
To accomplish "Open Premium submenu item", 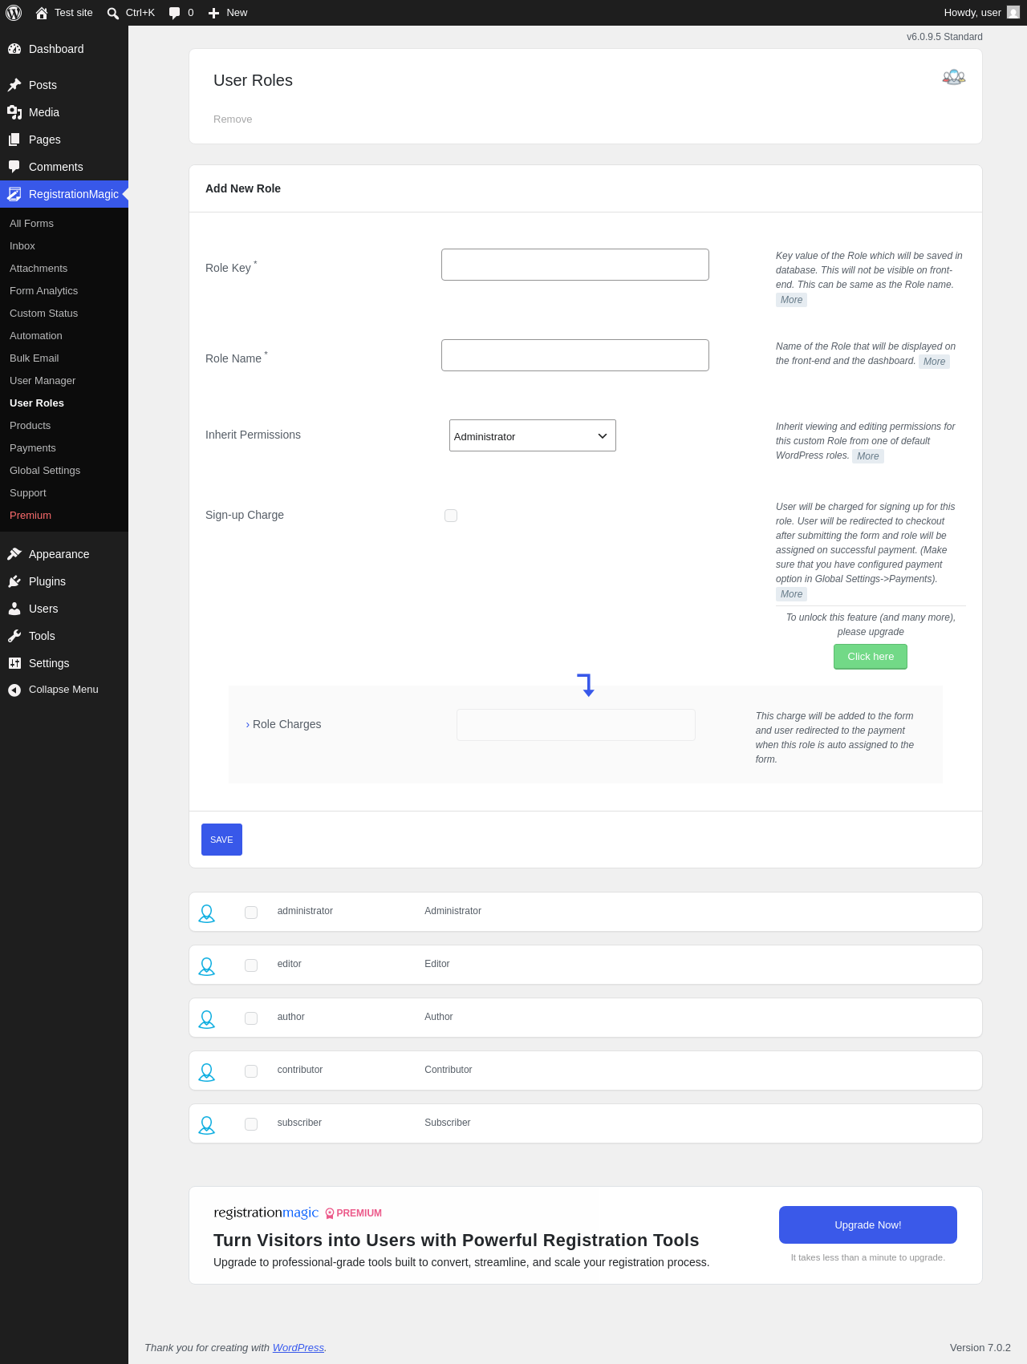I will pos(30,516).
